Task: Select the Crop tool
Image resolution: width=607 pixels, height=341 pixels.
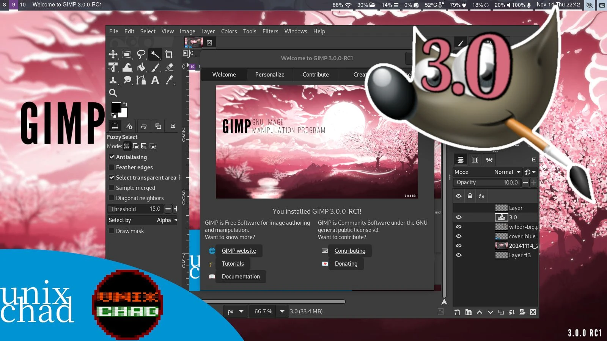Action: click(169, 54)
